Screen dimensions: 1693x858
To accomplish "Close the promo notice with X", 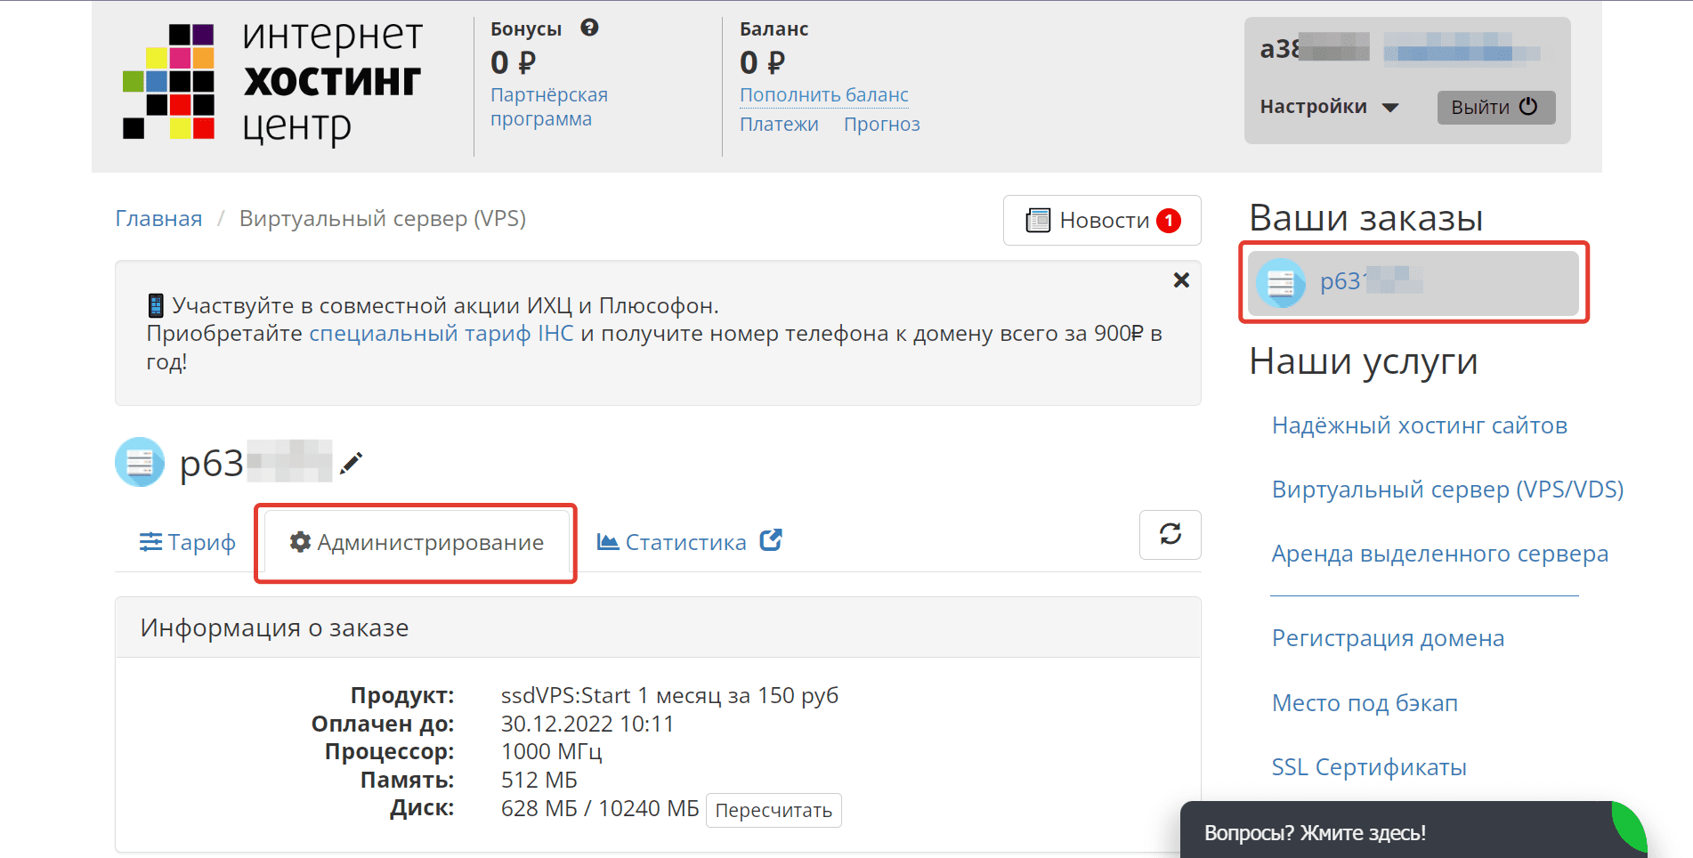I will tap(1181, 280).
